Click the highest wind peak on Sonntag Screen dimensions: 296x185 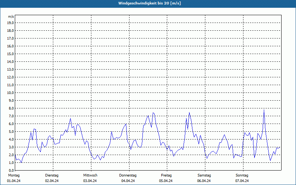pos(264,110)
